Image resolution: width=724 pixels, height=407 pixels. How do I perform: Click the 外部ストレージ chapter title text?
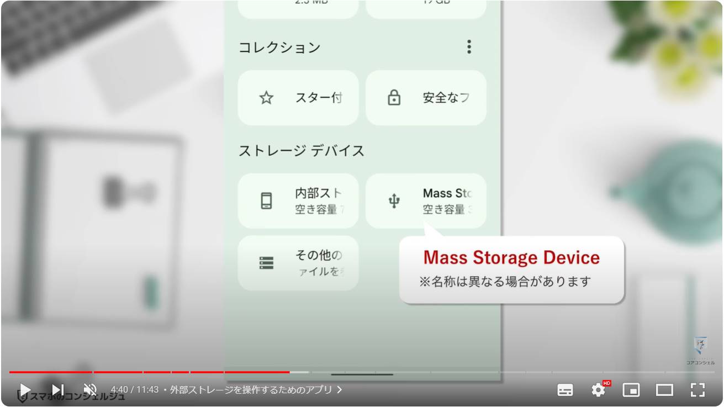point(251,390)
